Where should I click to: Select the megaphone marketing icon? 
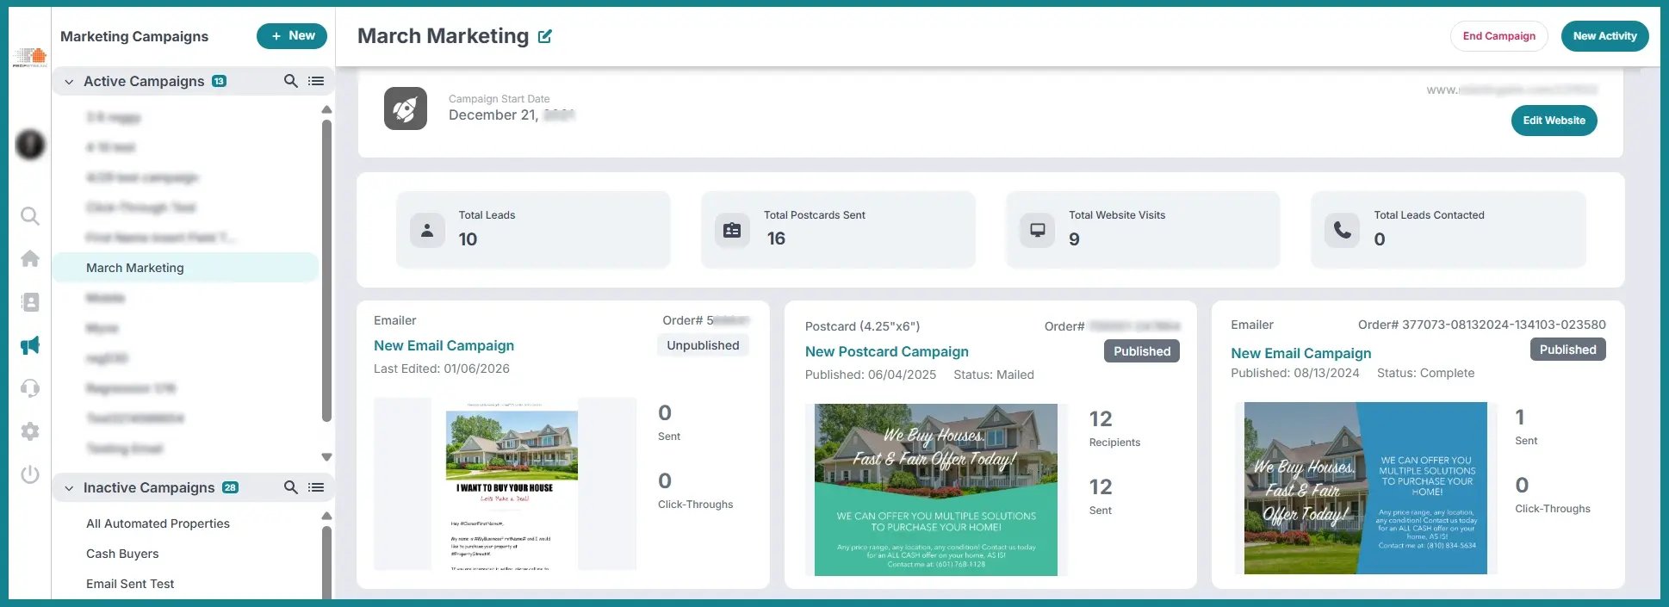(30, 345)
